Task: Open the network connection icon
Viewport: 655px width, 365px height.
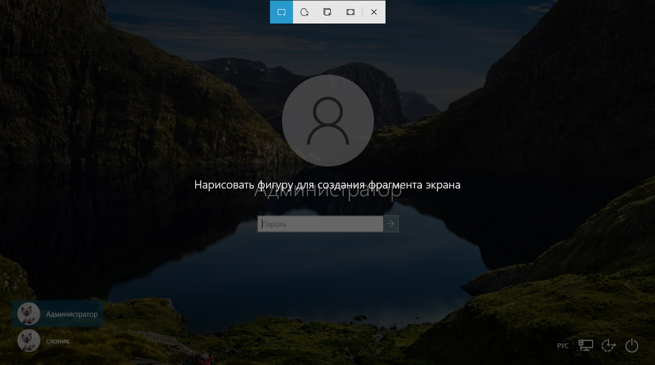Action: click(x=585, y=346)
